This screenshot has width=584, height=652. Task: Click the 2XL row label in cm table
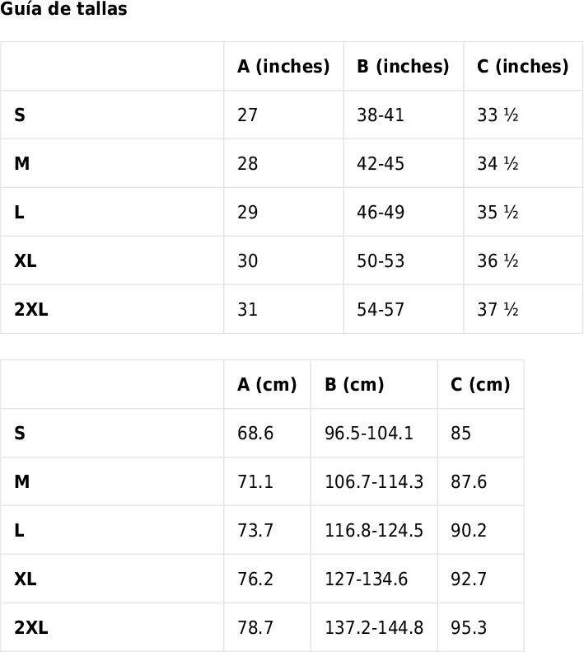(x=30, y=628)
